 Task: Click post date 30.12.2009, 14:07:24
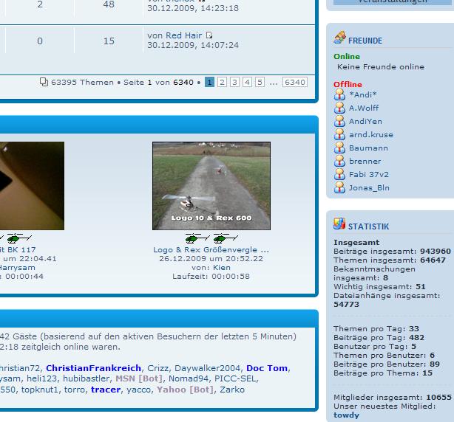(193, 45)
